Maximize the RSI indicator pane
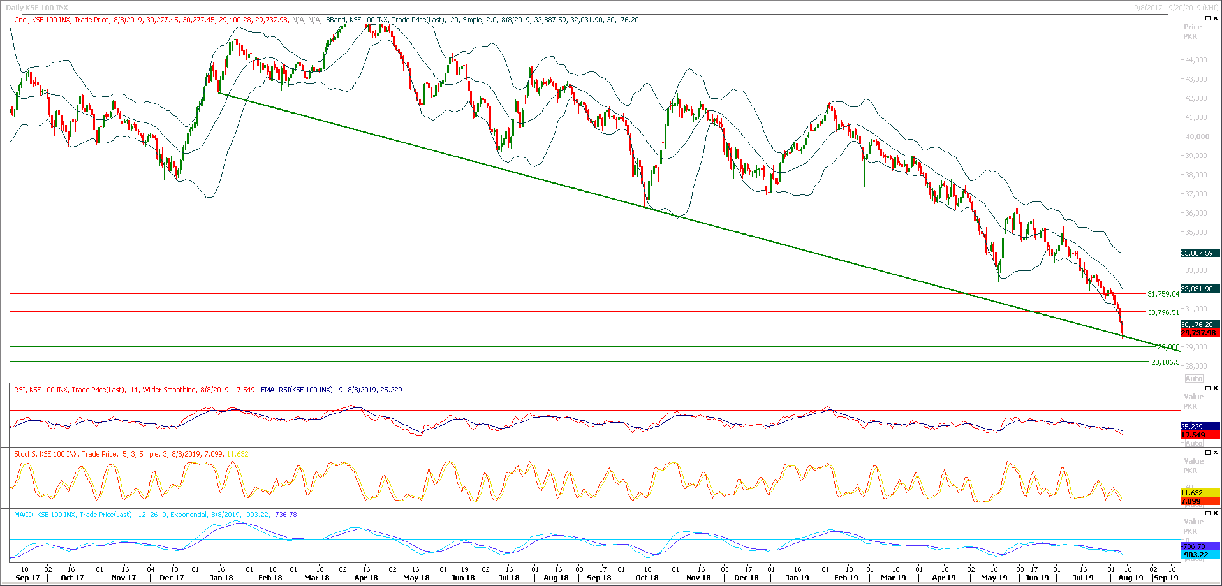This screenshot has height=586, width=1222. [x=1207, y=388]
